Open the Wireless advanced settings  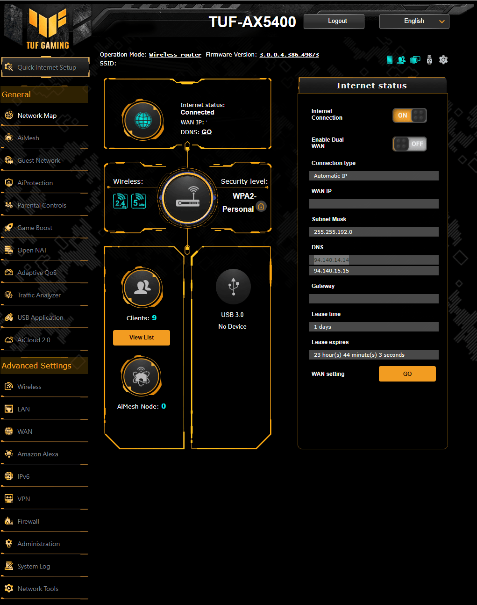coord(29,387)
